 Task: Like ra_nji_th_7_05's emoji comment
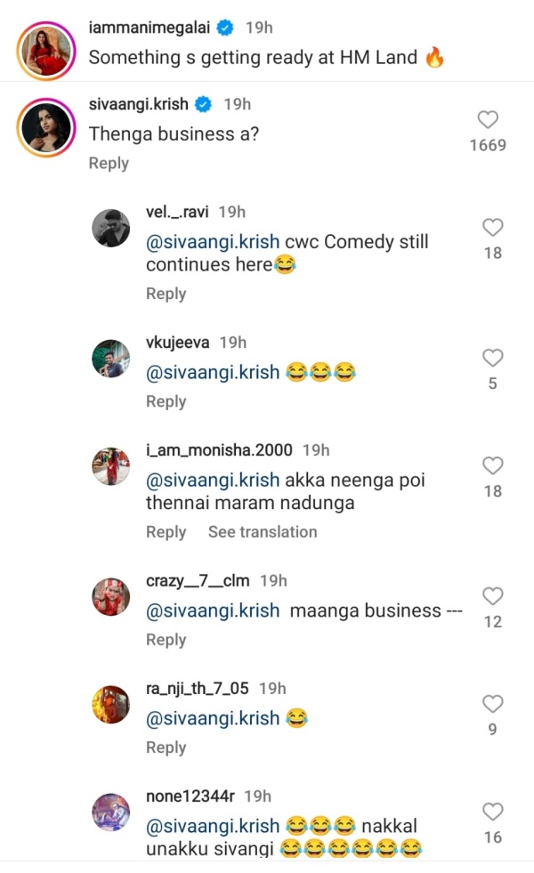point(492,704)
